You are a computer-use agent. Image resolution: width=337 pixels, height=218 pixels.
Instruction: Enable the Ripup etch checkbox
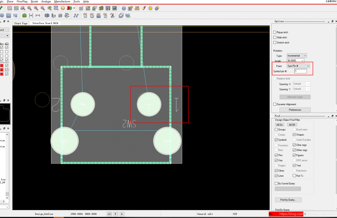coord(275,32)
